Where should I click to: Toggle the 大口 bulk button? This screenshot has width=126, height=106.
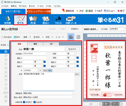45,71
